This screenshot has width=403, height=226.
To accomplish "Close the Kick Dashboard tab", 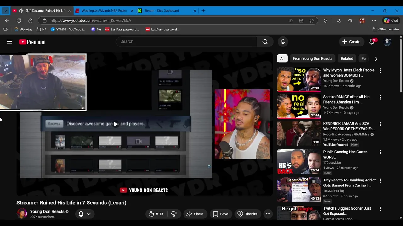I will [195, 11].
